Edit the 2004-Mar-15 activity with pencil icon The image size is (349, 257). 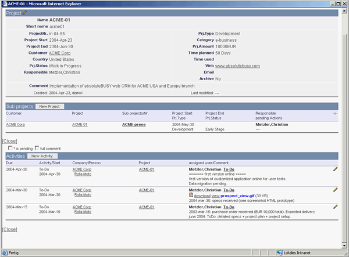[x=335, y=206]
